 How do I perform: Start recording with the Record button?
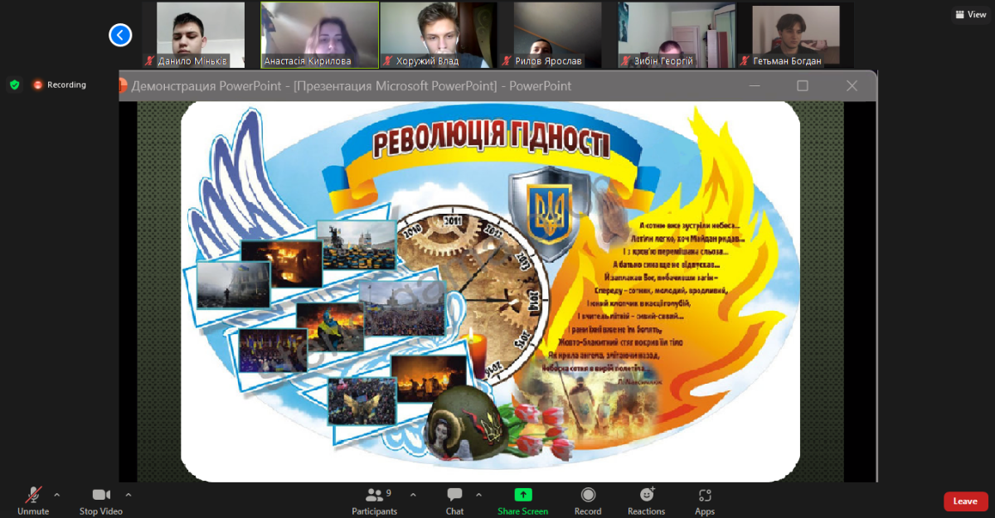click(588, 501)
